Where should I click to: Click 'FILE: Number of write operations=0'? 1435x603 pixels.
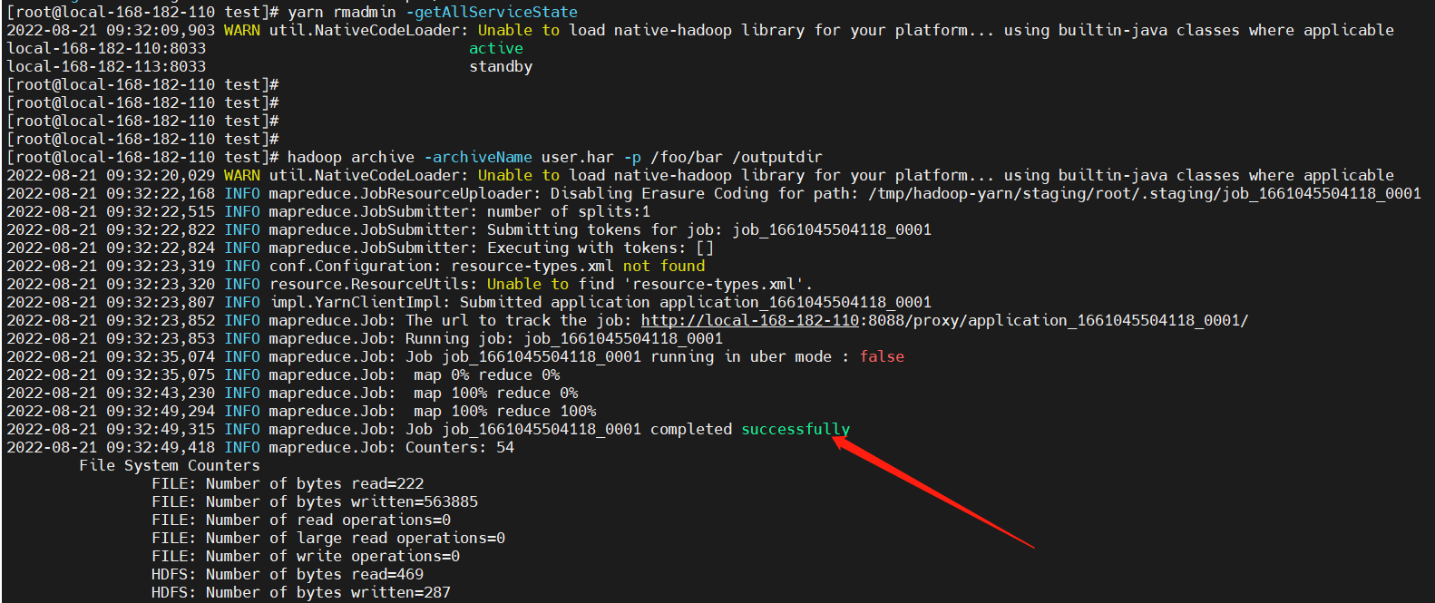(306, 556)
